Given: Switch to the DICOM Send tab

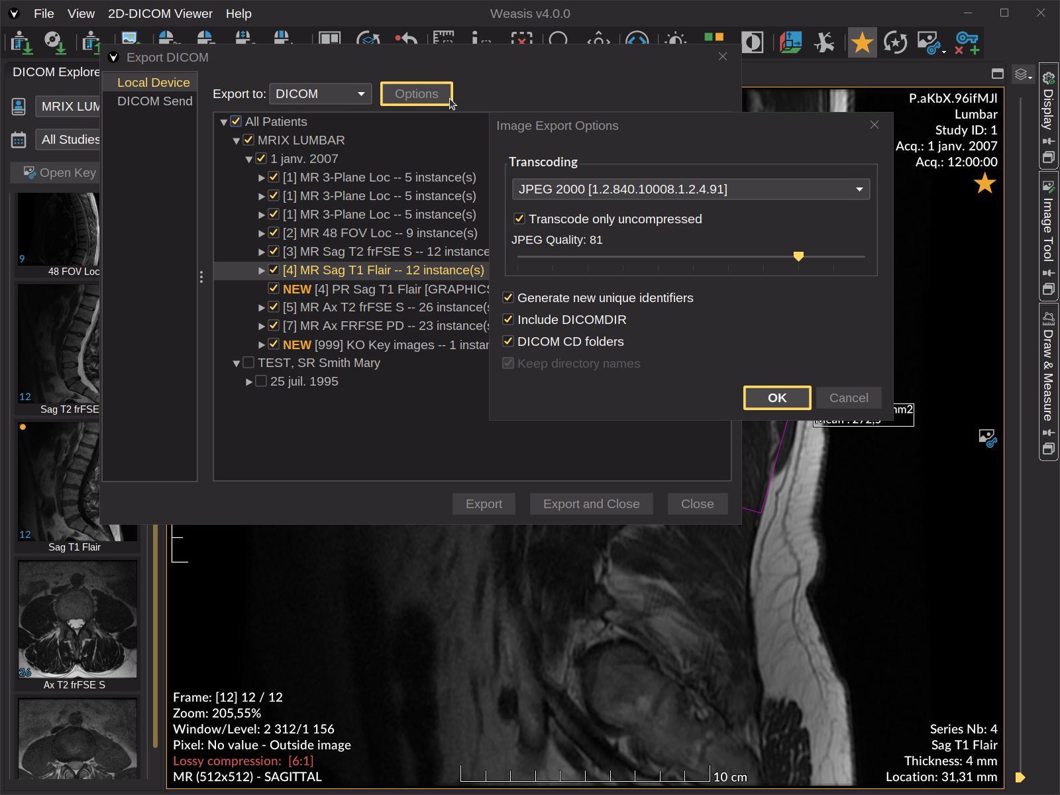Looking at the screenshot, I should (155, 101).
